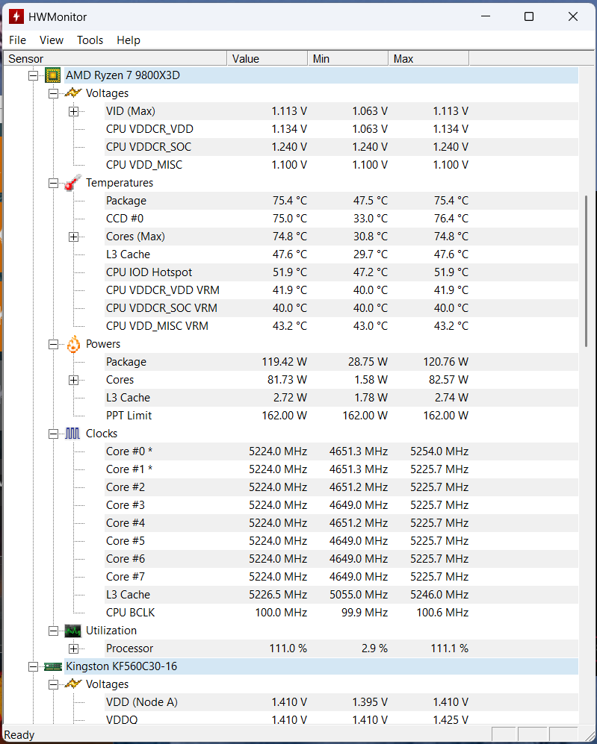The width and height of the screenshot is (597, 744).
Task: Click the Temperatures thermometer icon
Action: point(73,183)
